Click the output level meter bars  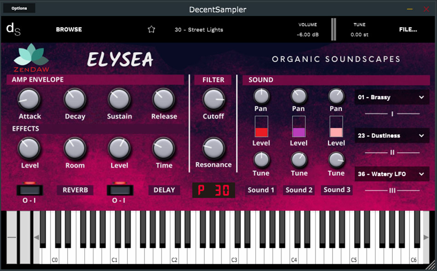333,29
